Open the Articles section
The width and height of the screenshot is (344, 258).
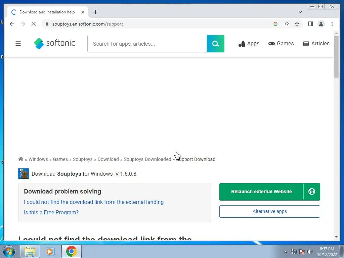pyautogui.click(x=316, y=44)
